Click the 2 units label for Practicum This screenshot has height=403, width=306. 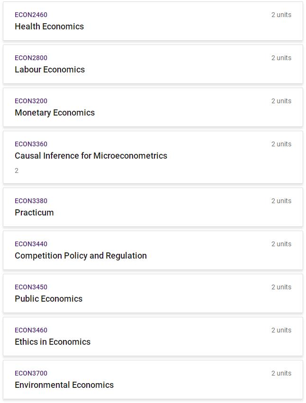pyautogui.click(x=281, y=201)
